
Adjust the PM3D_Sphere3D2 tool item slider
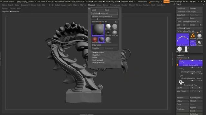click(x=187, y=31)
